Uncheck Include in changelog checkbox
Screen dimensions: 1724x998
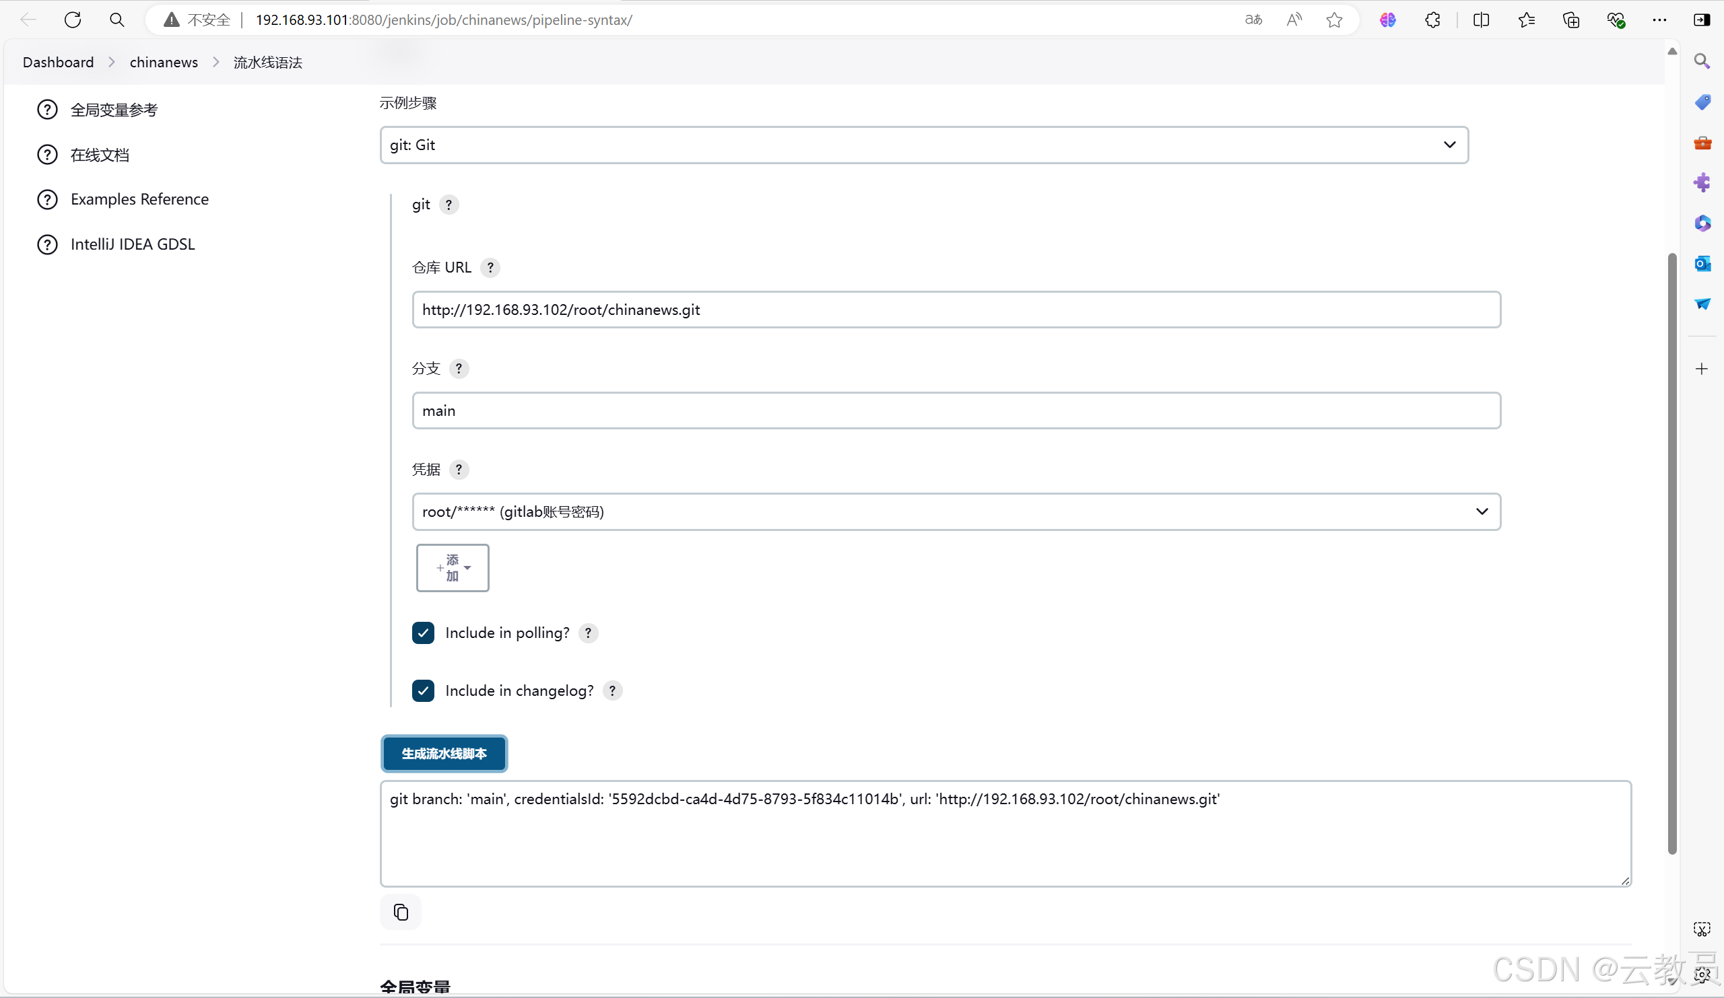(423, 690)
